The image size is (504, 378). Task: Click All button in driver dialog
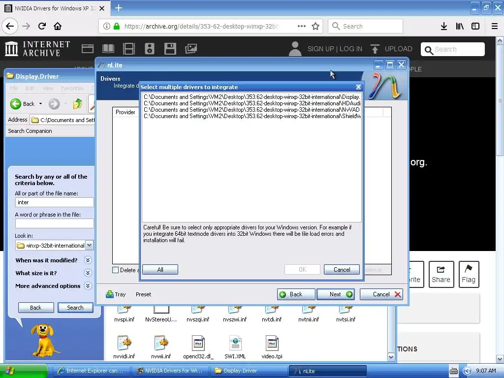tap(160, 270)
